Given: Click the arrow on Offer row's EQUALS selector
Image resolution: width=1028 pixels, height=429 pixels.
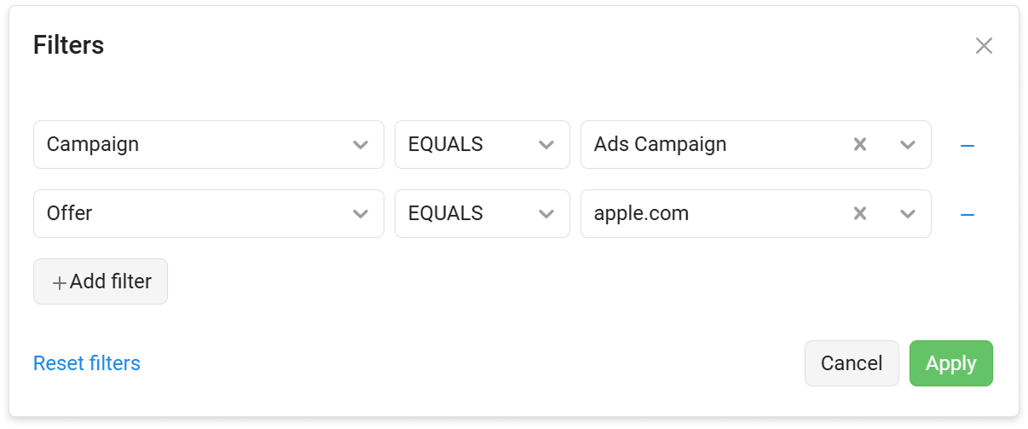Looking at the screenshot, I should point(546,214).
